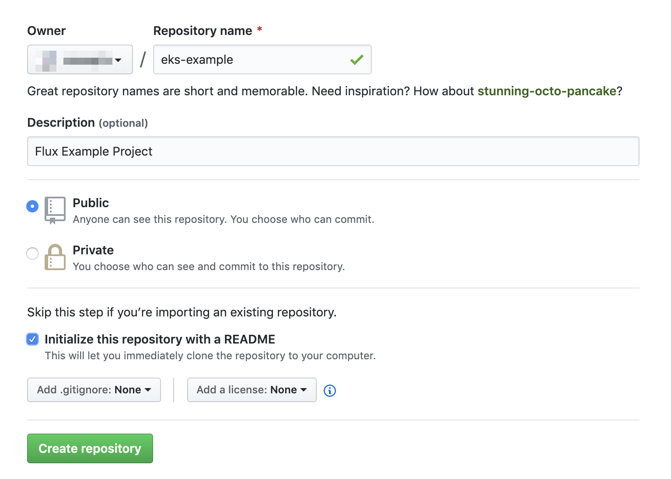Click the license info icon
Image resolution: width=671 pixels, height=479 pixels.
pos(329,391)
